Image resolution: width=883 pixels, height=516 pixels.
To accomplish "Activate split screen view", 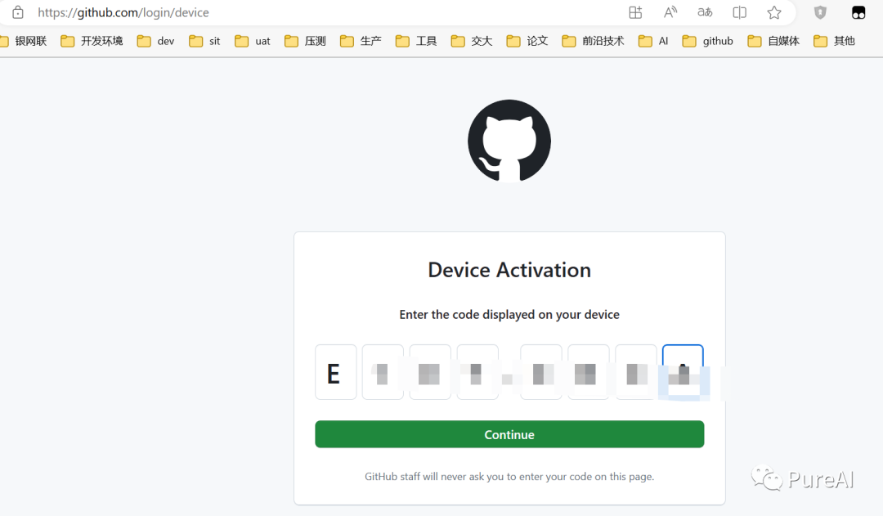I will click(739, 12).
